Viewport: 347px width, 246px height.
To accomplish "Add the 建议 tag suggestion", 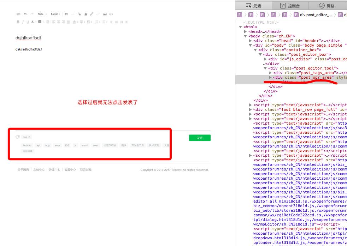I will pos(124,145).
